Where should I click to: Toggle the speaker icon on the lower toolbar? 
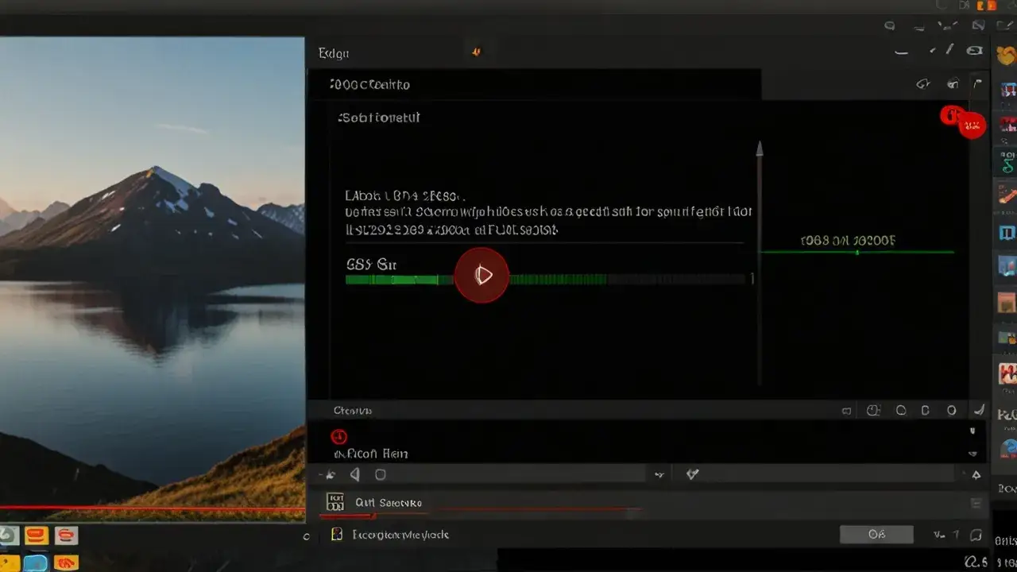click(355, 473)
